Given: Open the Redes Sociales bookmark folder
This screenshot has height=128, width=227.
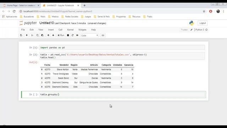Looking at the screenshot, I should click(x=70, y=17).
